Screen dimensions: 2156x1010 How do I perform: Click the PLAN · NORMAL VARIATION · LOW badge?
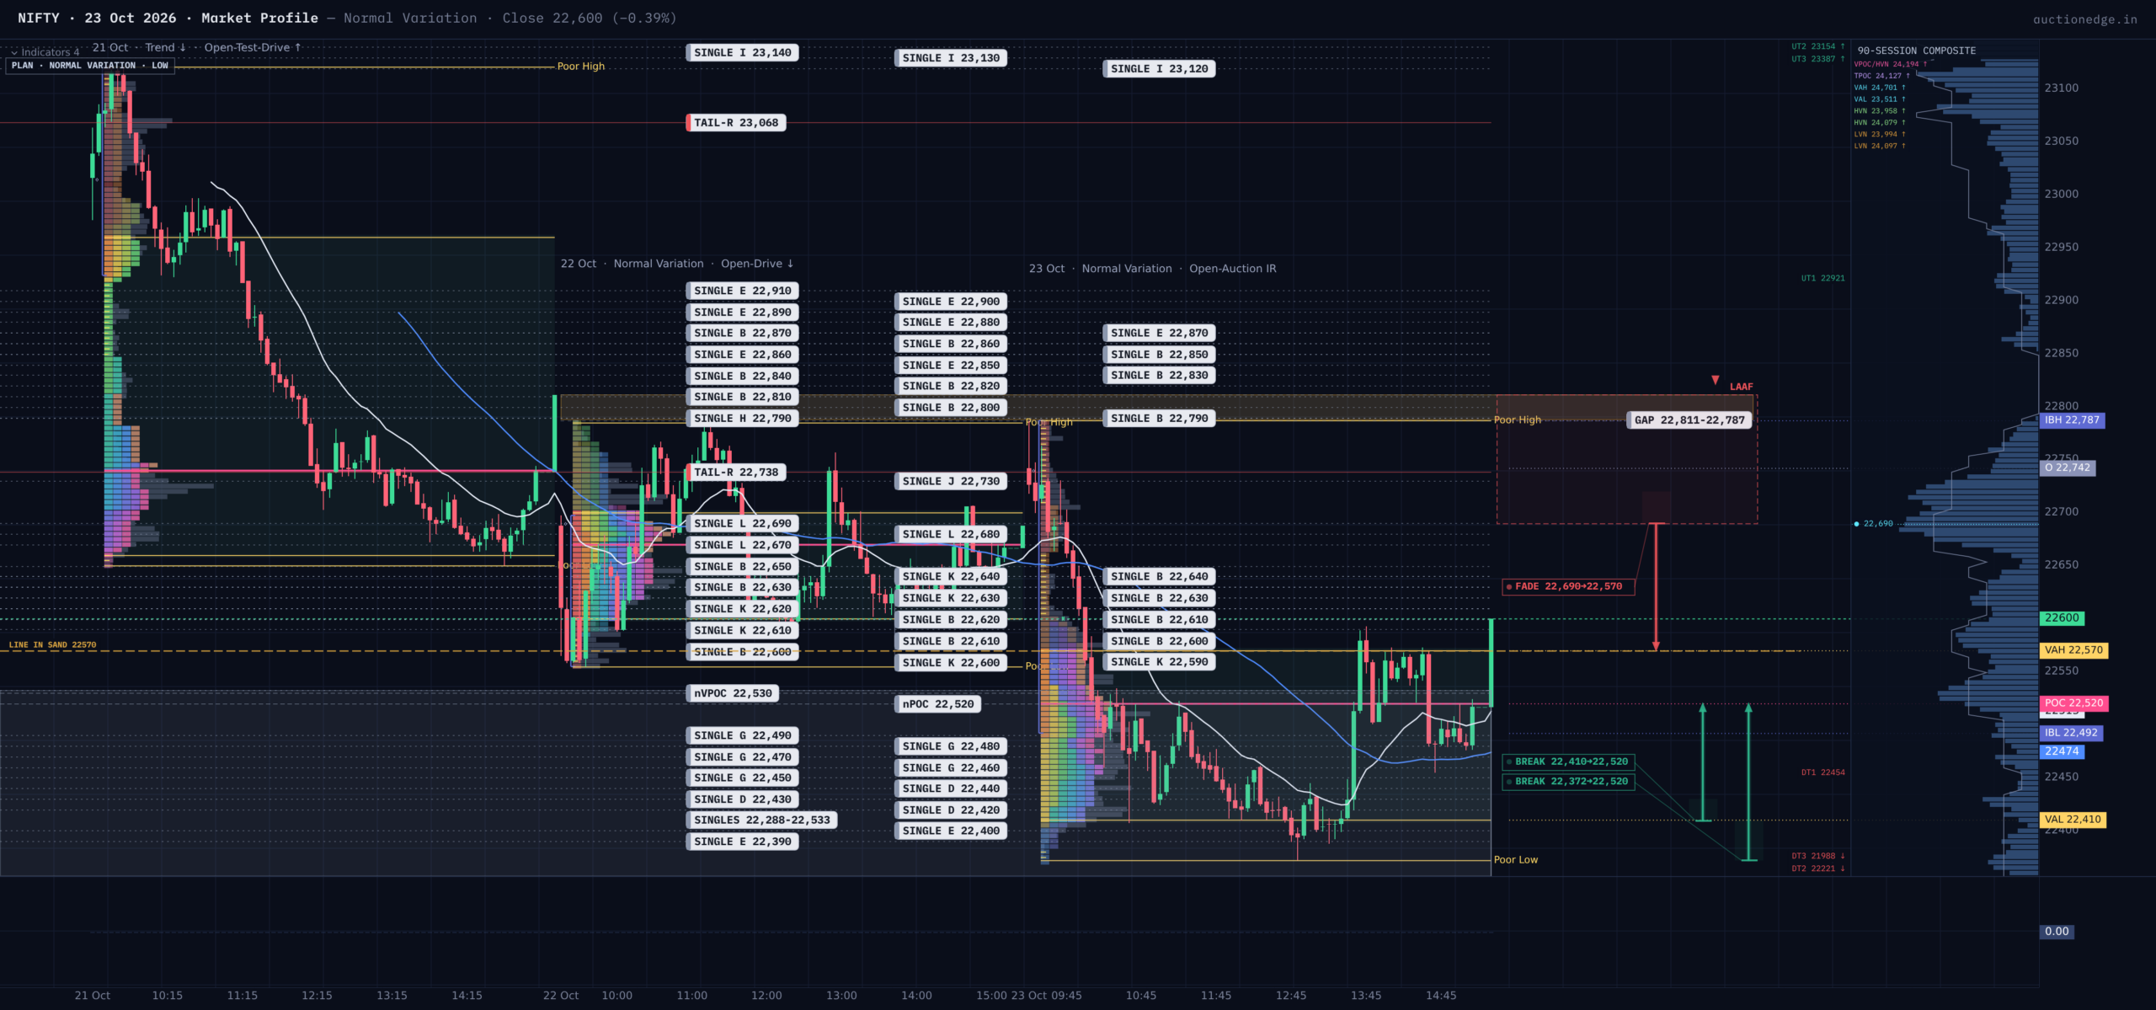tap(90, 66)
